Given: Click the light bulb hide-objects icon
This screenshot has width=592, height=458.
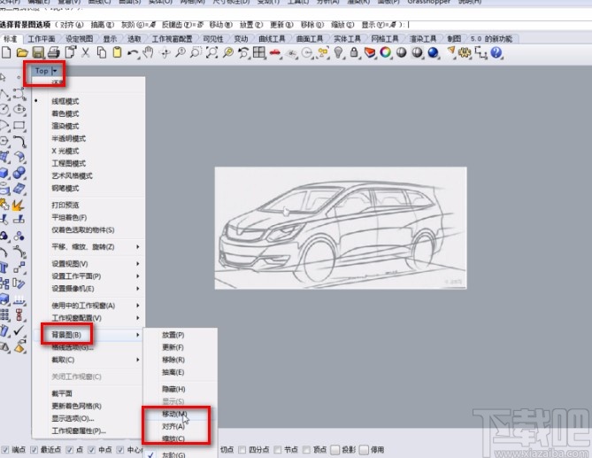Looking at the screenshot, I should point(339,53).
